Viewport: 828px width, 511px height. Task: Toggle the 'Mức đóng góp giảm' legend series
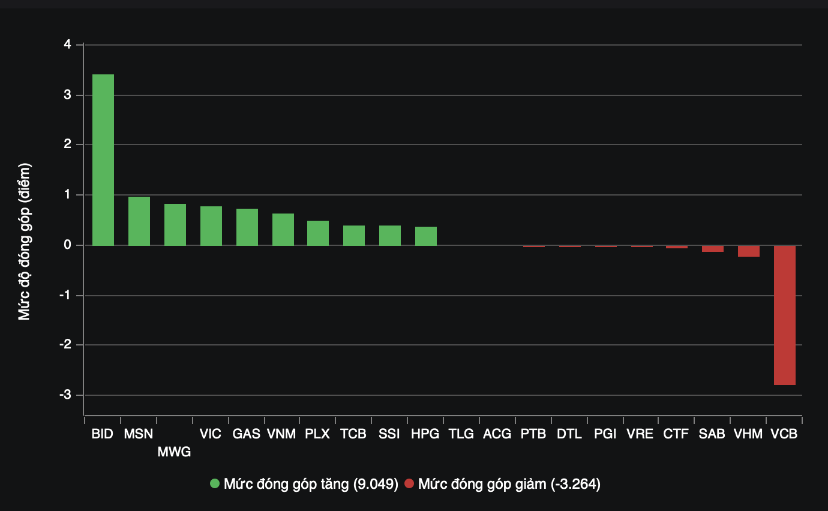click(x=509, y=484)
